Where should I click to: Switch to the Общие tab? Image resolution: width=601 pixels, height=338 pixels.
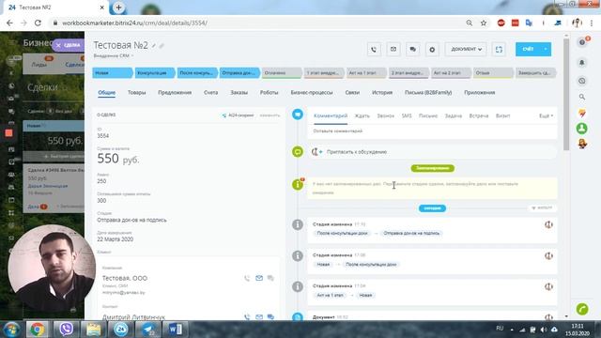(x=106, y=93)
